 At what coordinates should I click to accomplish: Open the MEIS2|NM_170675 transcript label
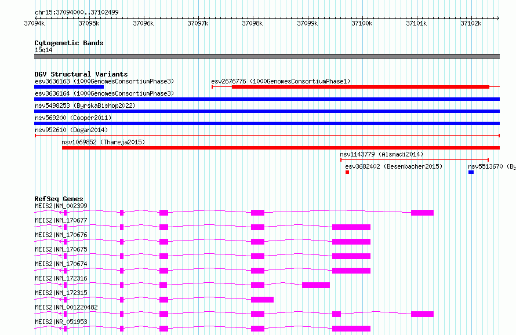click(61, 249)
